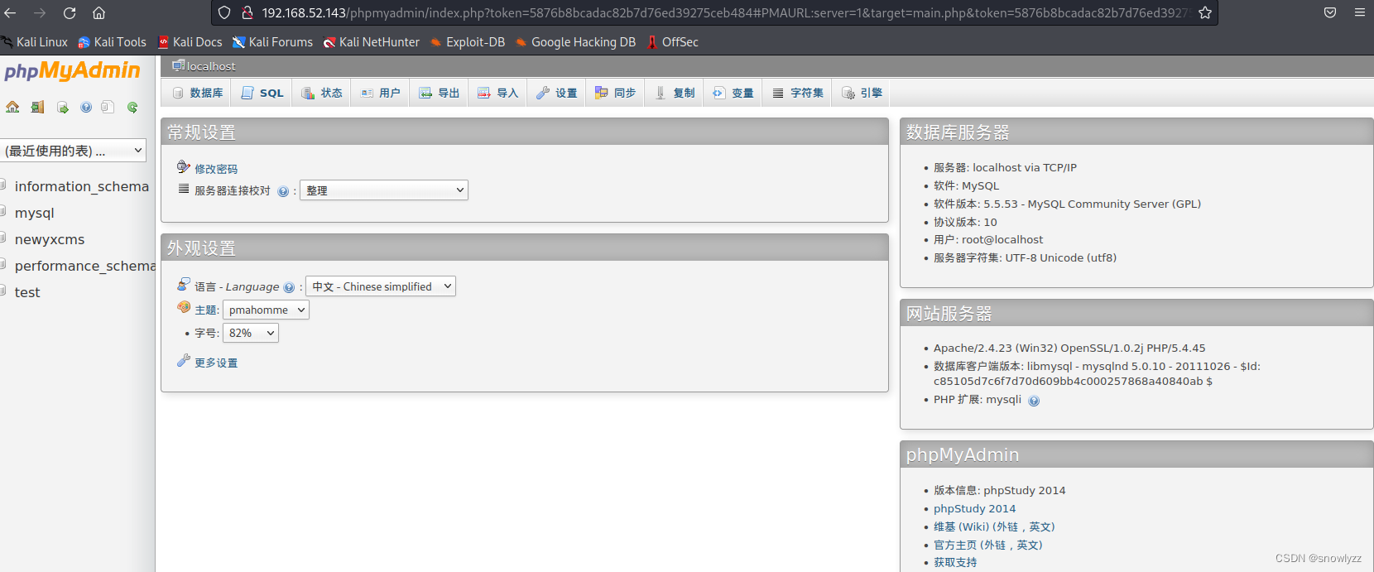The height and width of the screenshot is (572, 1374).
Task: Open the Kali Forums bookmark
Action: (272, 42)
